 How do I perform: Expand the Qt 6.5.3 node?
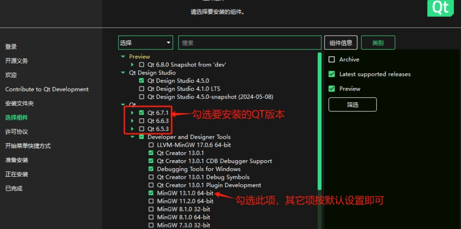(132, 129)
